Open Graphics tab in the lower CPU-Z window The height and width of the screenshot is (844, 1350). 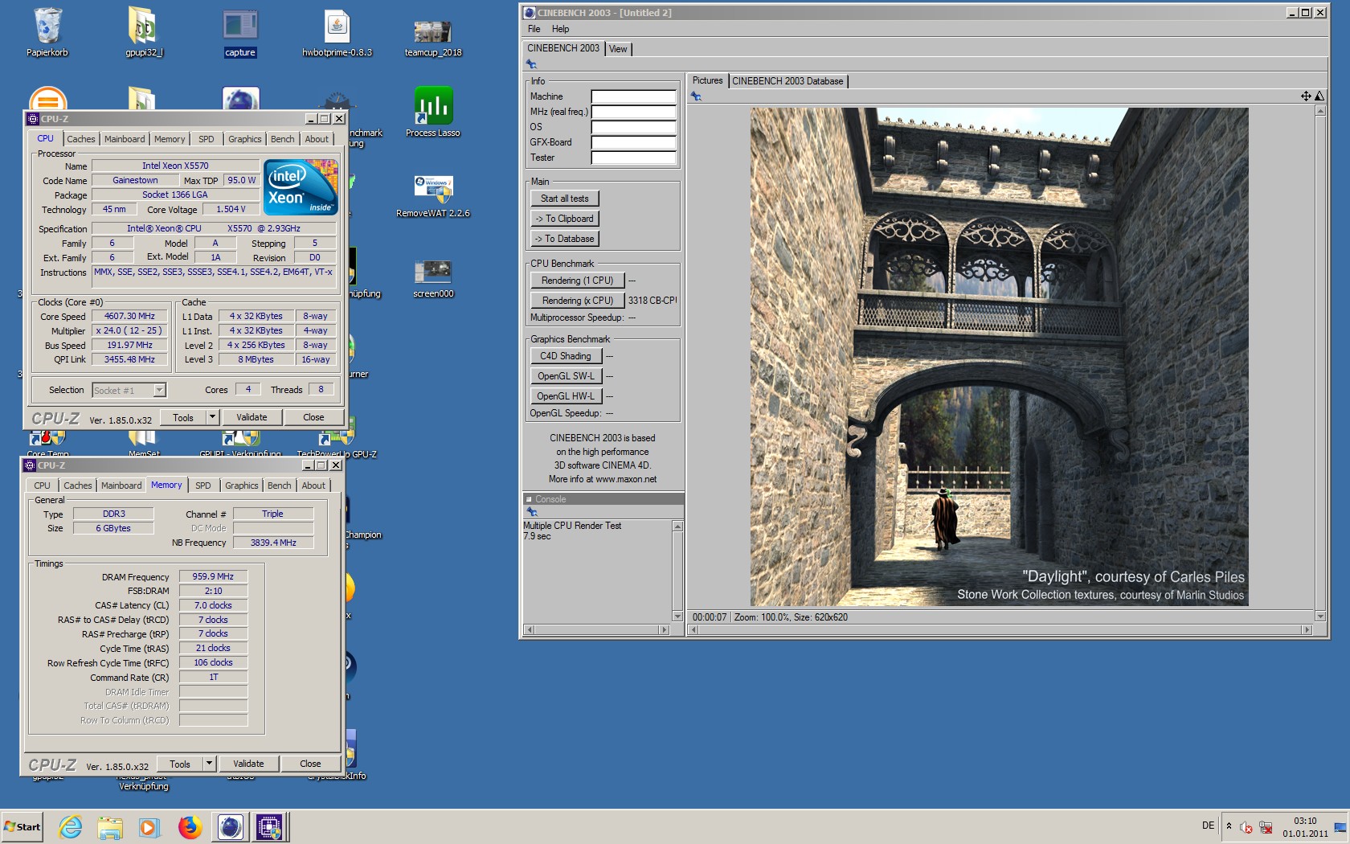coord(241,486)
